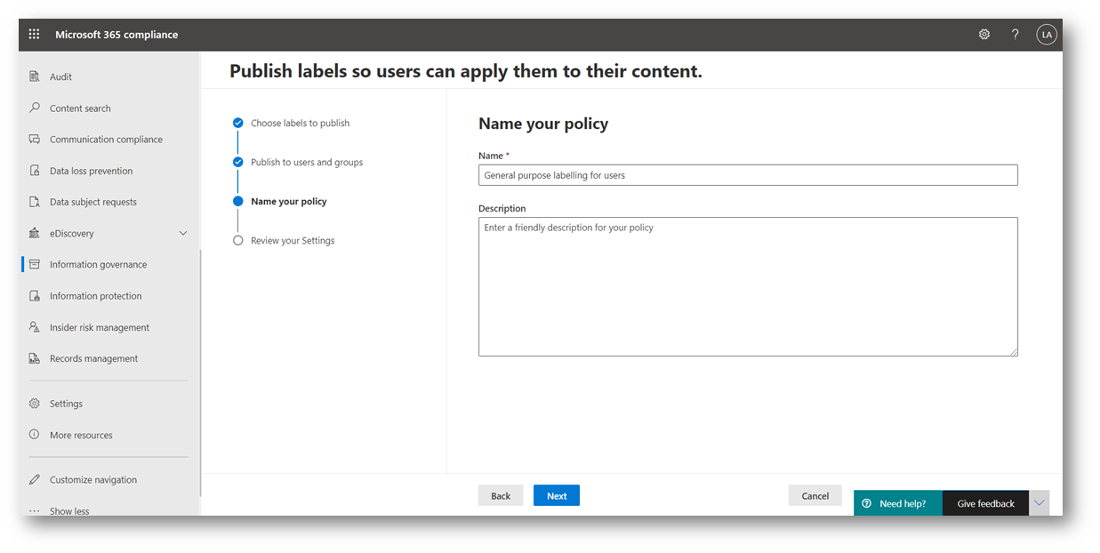Viewport: 1100px width, 553px height.
Task: Click into the policy Name field
Action: (748, 175)
